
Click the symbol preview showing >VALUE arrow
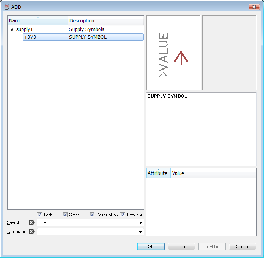click(x=173, y=53)
